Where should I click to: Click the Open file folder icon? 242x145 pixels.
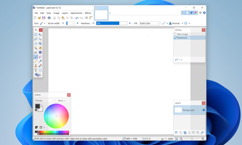click(x=39, y=18)
